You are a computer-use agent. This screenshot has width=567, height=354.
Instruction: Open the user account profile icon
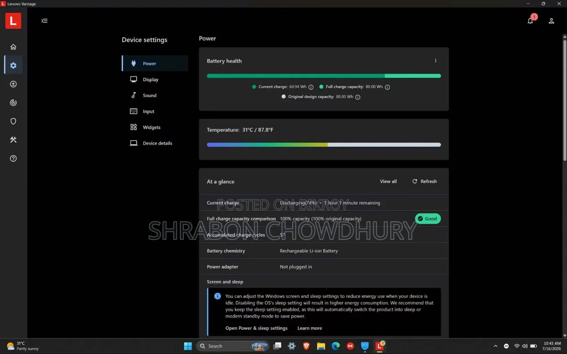(x=551, y=21)
